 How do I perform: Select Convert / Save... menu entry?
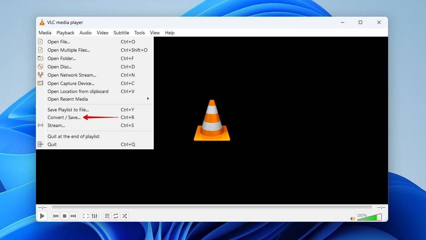[x=95, y=117]
